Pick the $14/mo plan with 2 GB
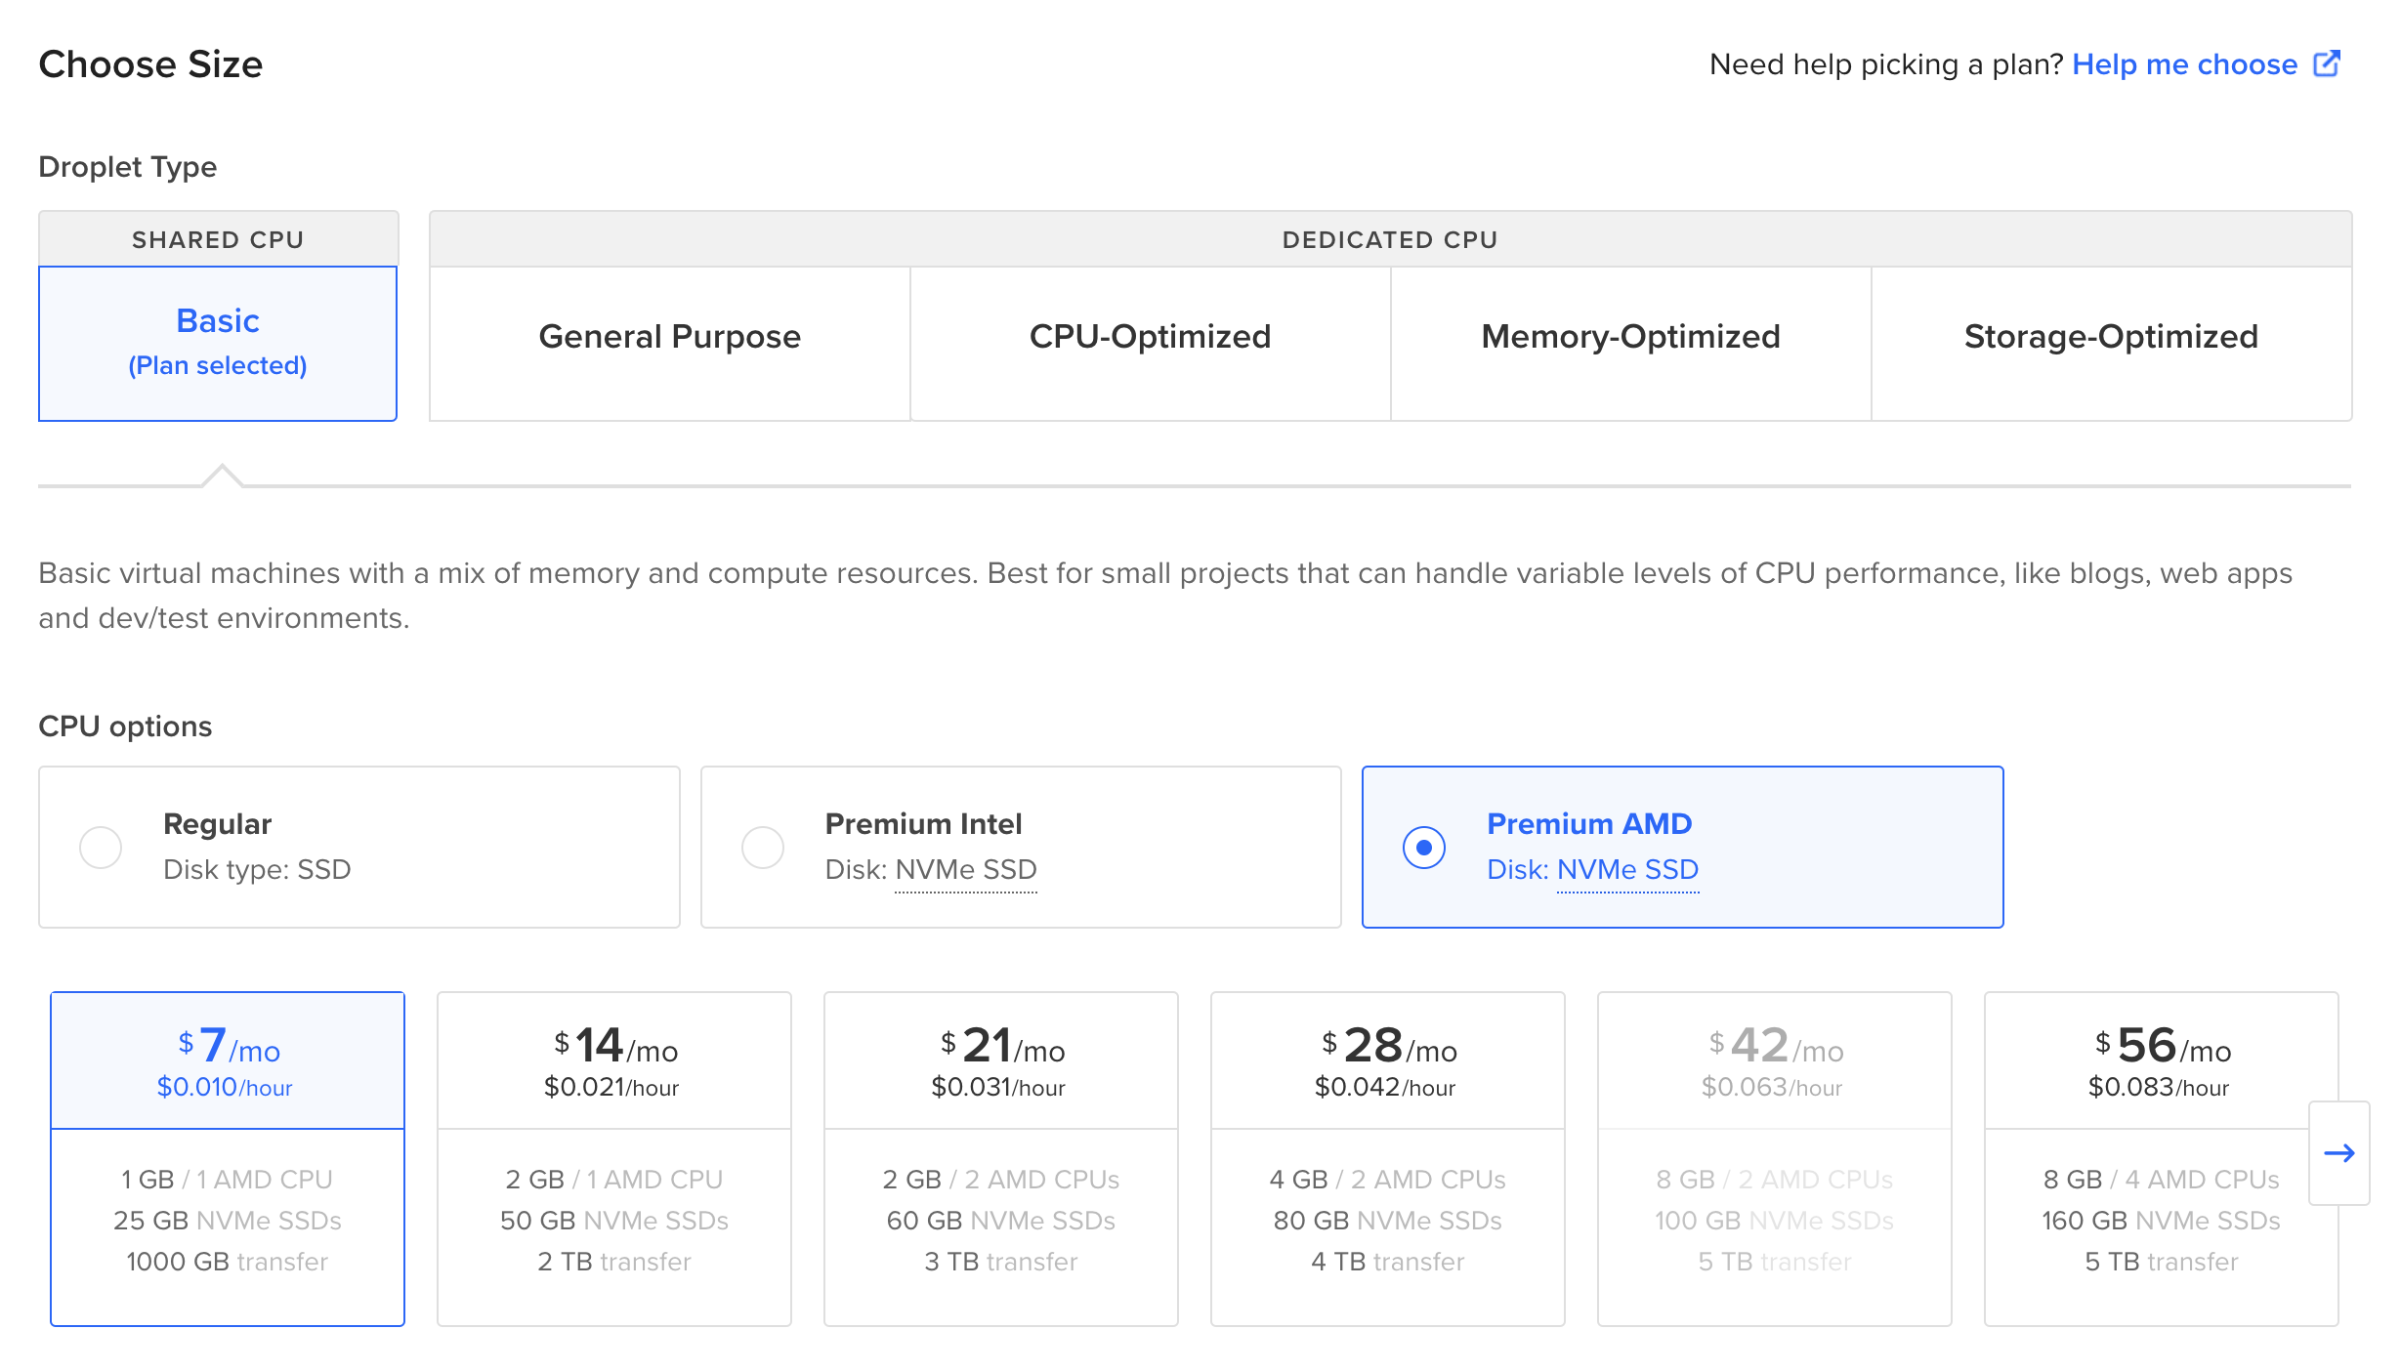Screen dimensions: 2401x1371 614,1158
